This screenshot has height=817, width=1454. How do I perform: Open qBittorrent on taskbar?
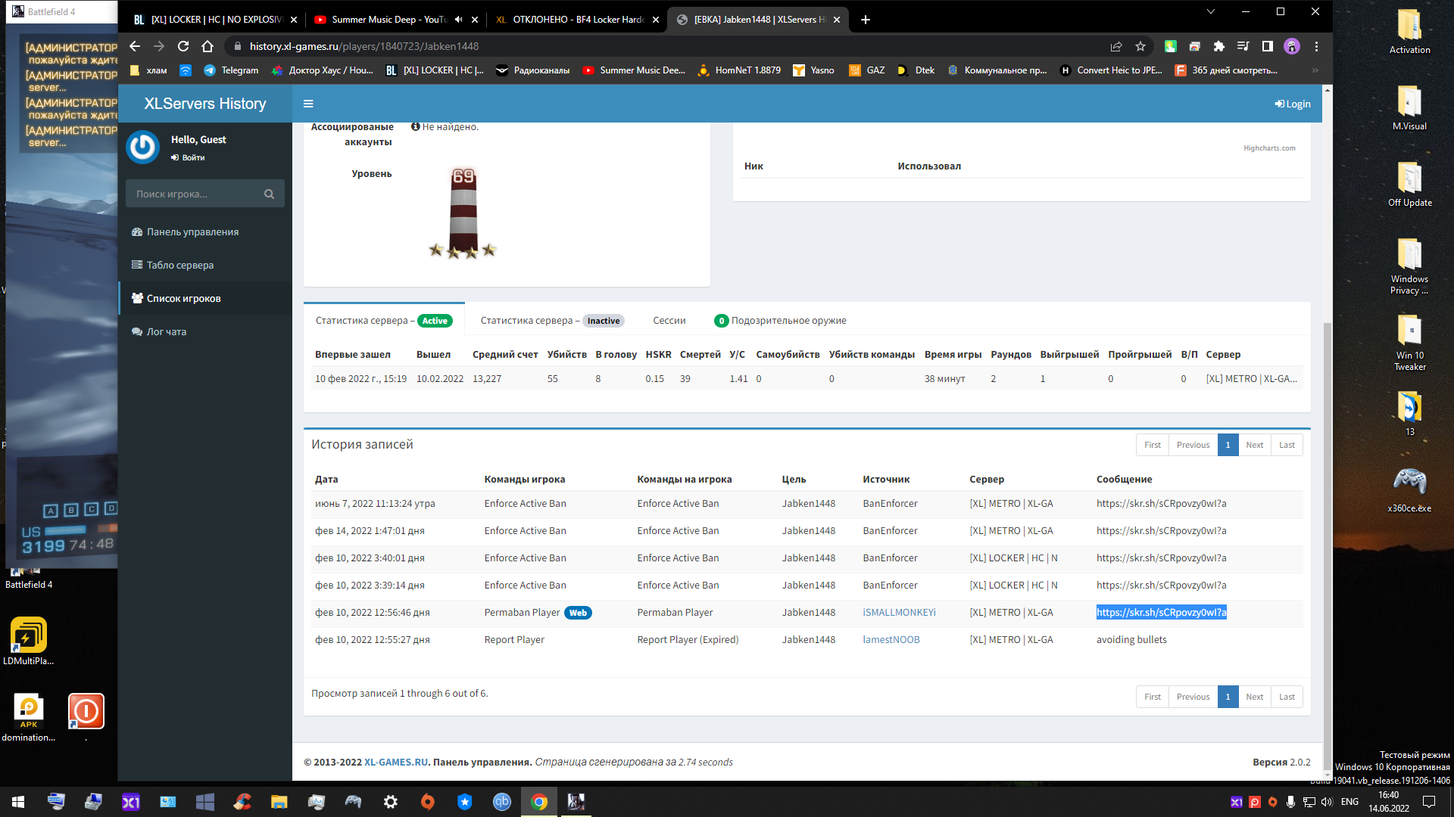click(502, 802)
